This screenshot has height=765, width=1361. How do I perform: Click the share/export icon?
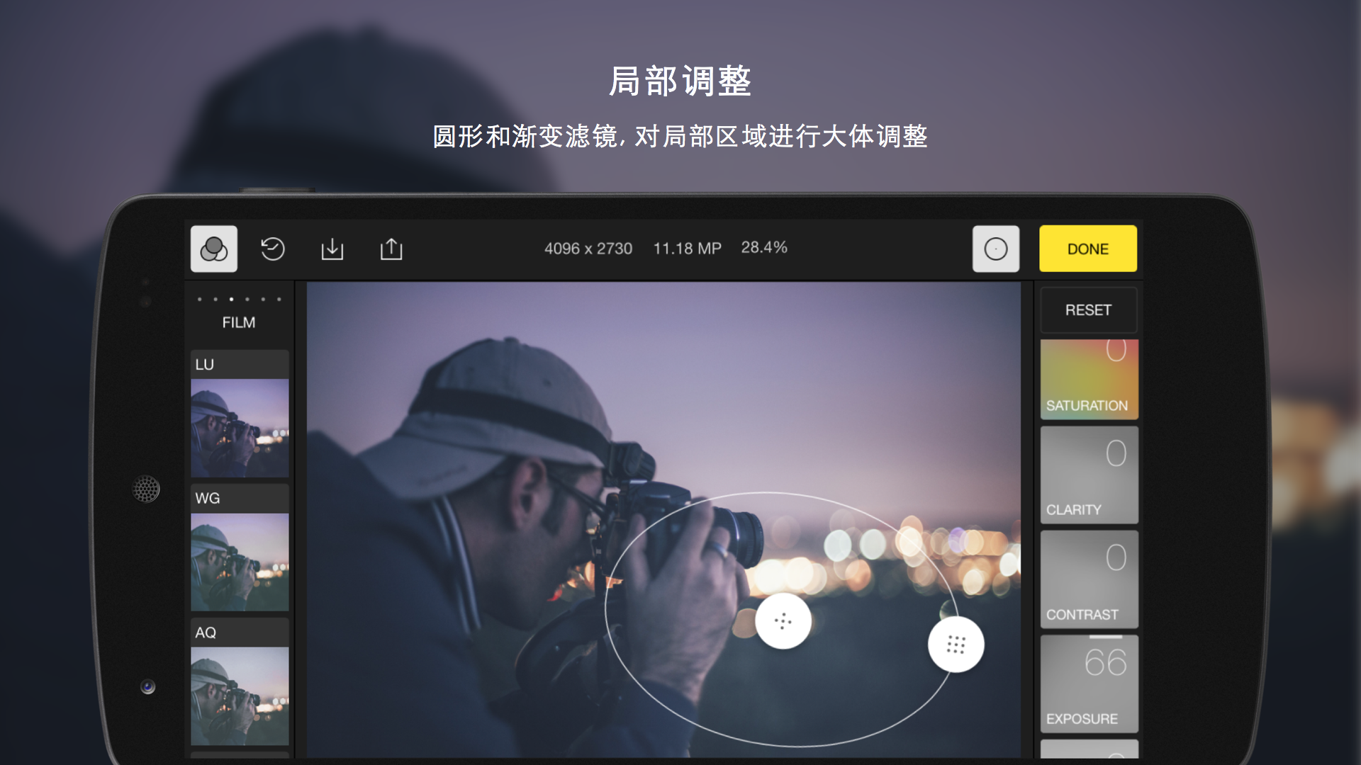(x=391, y=249)
